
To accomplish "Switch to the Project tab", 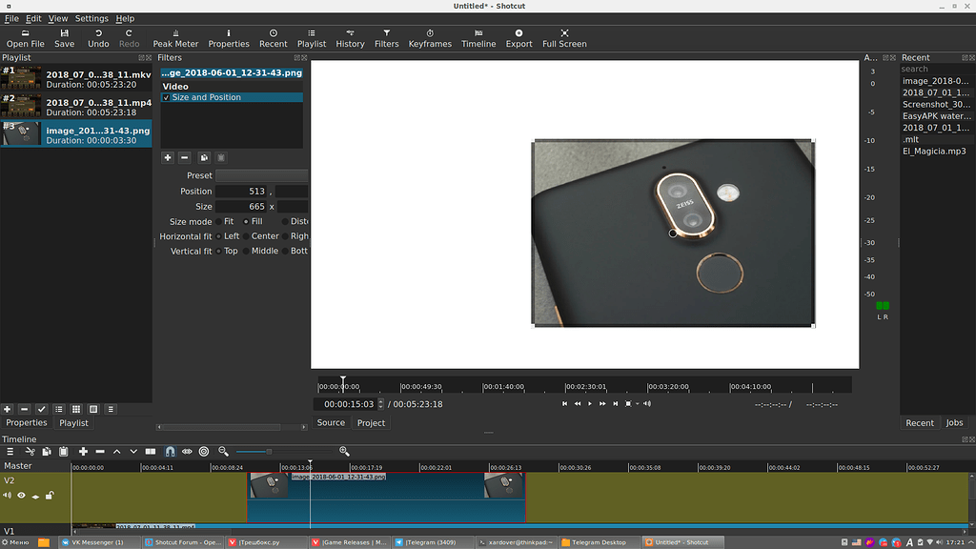I will tap(371, 422).
